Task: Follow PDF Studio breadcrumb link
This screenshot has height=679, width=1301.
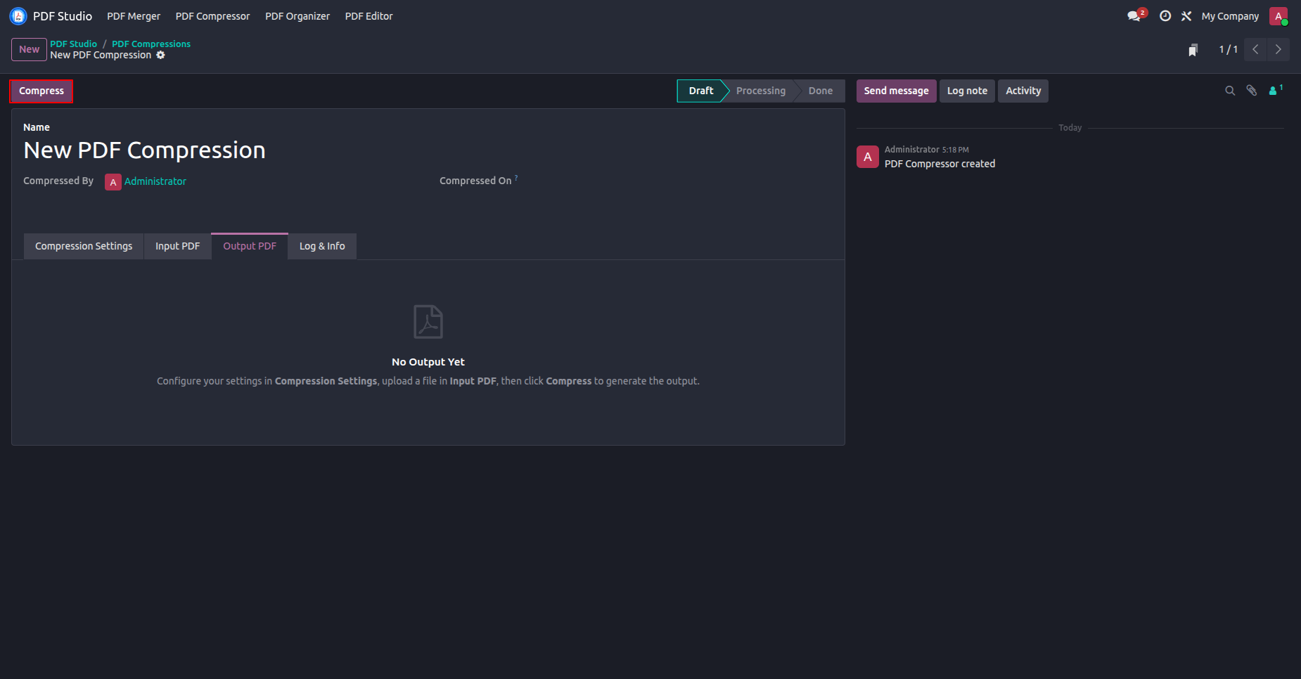Action: pos(73,44)
